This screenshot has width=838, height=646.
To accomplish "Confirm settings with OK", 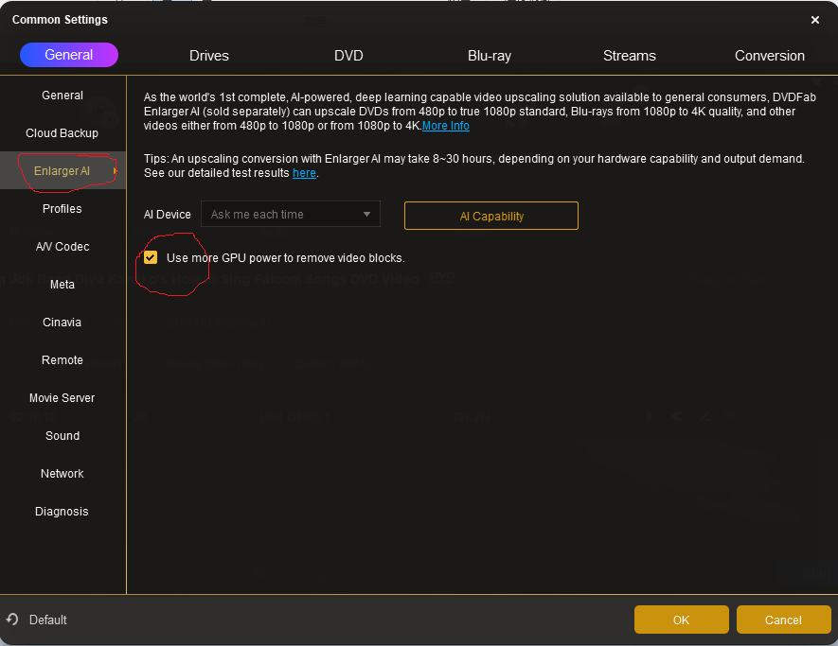I will tap(682, 620).
